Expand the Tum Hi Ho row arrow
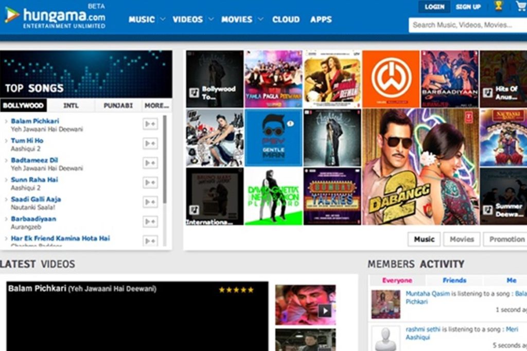The height and width of the screenshot is (351, 527). pyautogui.click(x=6, y=141)
